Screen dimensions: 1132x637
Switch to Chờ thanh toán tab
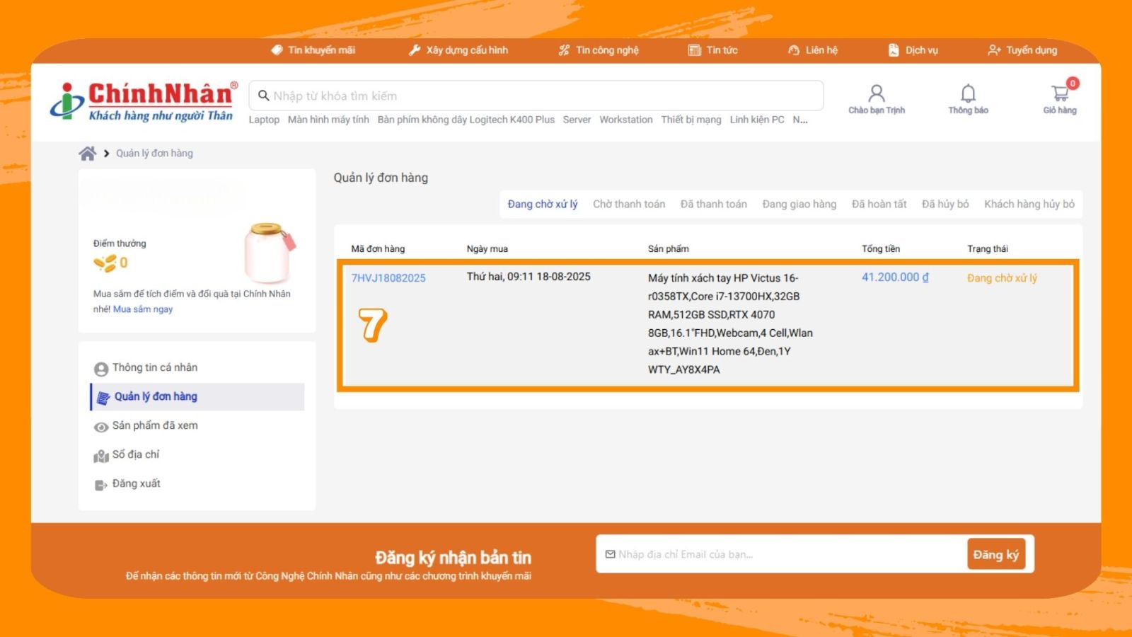tap(629, 204)
